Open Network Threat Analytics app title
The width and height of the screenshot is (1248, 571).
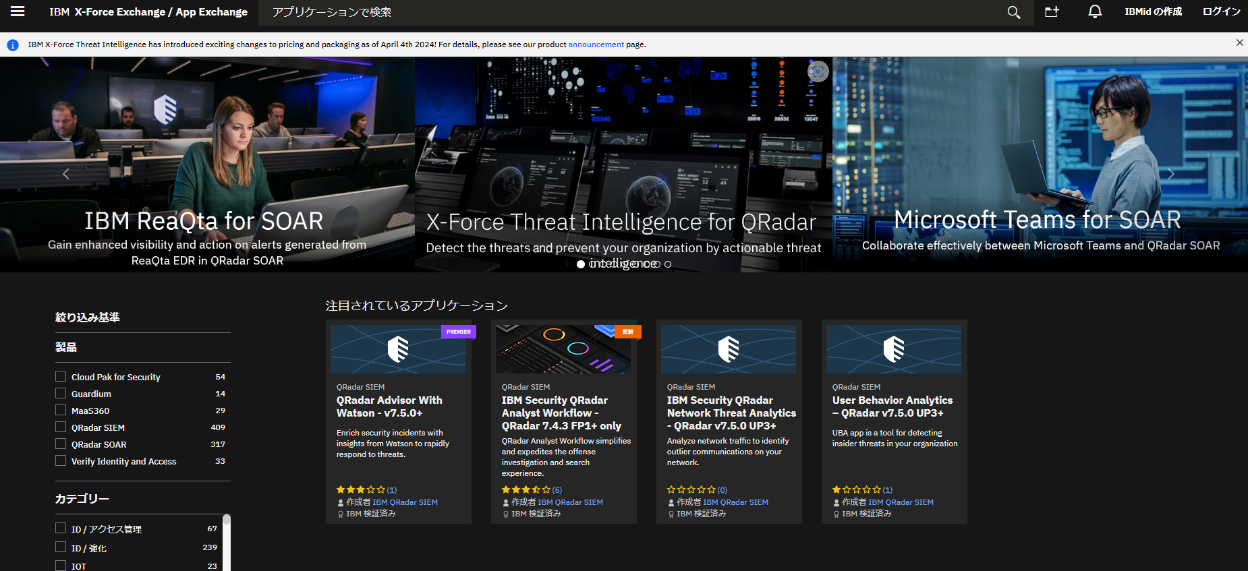tap(731, 413)
